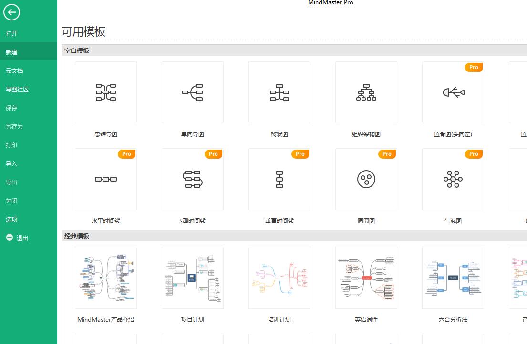Click 关闭 in the sidebar

(11, 201)
